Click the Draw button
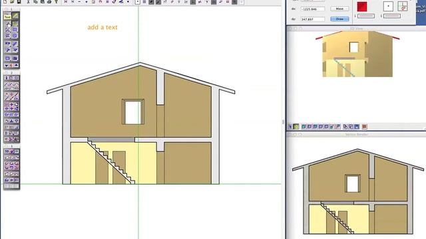 (339, 19)
